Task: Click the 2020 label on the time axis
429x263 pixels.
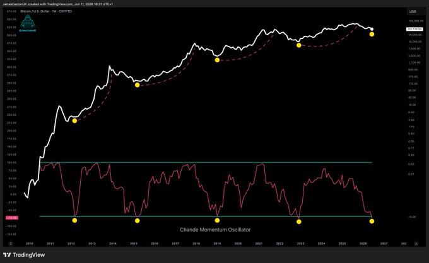Action: coord(238,243)
